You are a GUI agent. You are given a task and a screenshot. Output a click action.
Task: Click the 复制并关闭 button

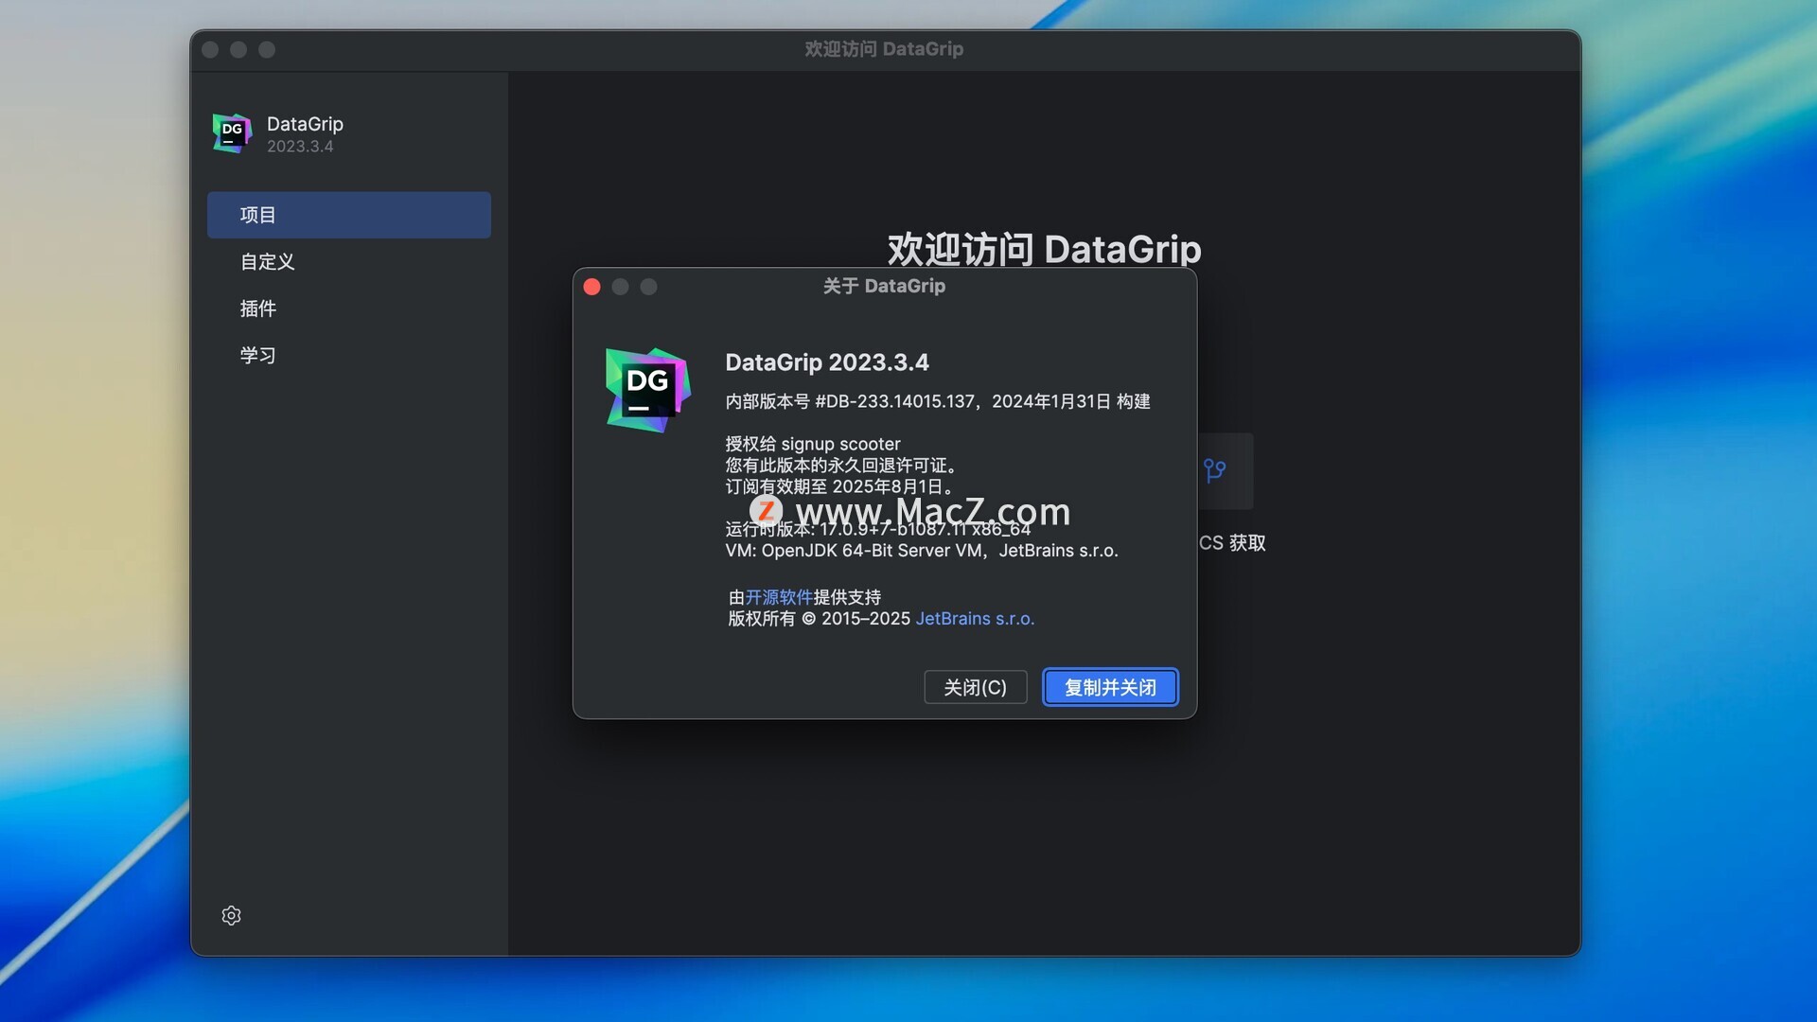click(x=1110, y=687)
